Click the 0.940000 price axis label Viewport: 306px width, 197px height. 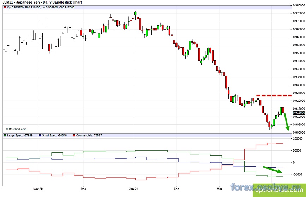click(299, 69)
